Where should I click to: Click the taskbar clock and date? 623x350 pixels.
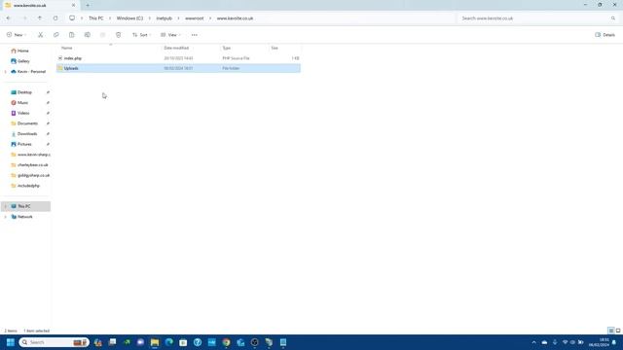coord(599,342)
